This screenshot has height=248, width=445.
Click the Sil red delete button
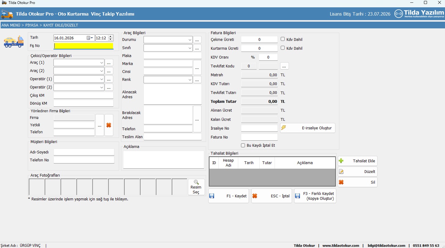[x=357, y=182]
